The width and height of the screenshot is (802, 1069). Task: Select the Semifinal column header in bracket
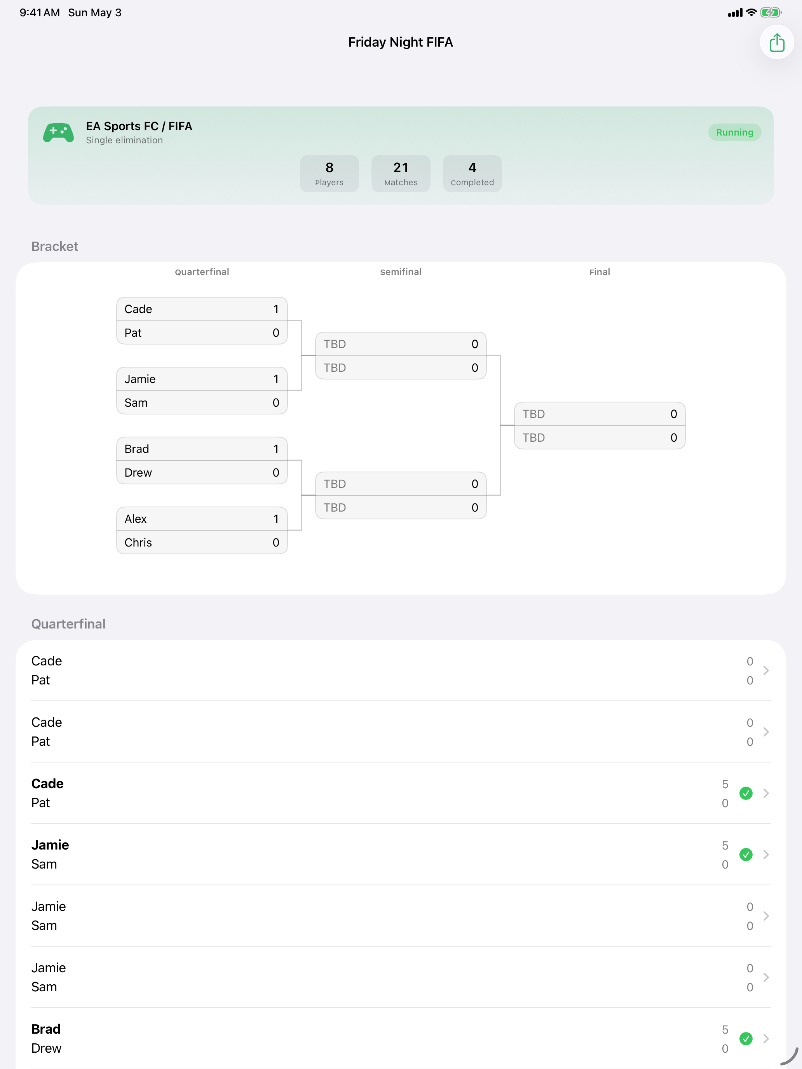point(401,272)
